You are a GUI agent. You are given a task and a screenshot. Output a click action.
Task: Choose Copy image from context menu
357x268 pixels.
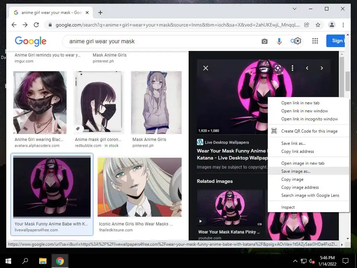309,179
